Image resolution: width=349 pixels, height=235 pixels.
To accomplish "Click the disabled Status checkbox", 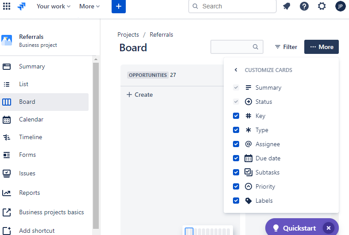I will pyautogui.click(x=236, y=102).
